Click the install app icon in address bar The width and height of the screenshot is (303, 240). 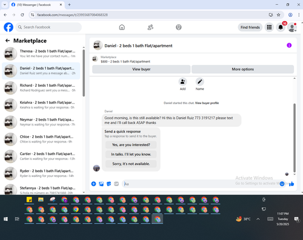[x=271, y=15]
